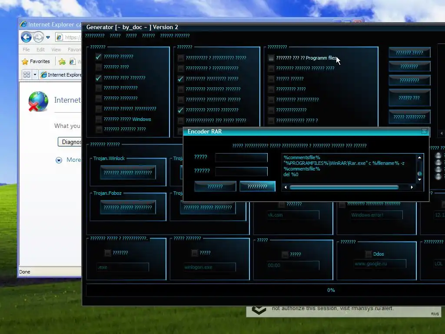The height and width of the screenshot is (334, 445).
Task: Open first '?????????' menu in Generator menu bar
Action: coord(94,36)
